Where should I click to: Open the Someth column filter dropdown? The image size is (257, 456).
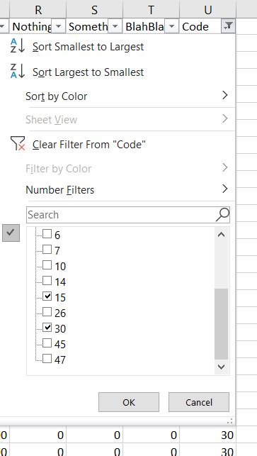[x=115, y=26]
